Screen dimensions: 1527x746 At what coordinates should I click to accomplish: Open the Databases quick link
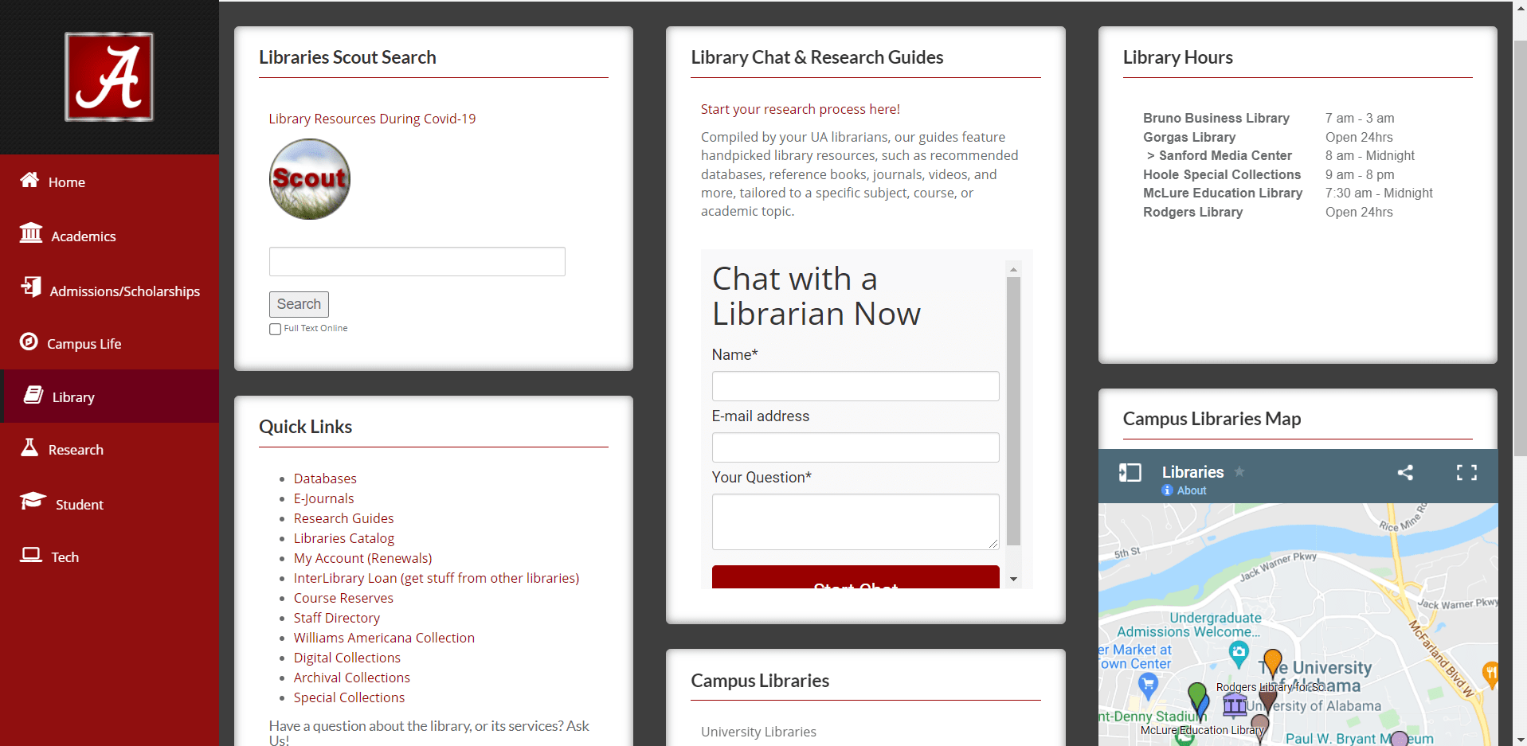tap(325, 478)
